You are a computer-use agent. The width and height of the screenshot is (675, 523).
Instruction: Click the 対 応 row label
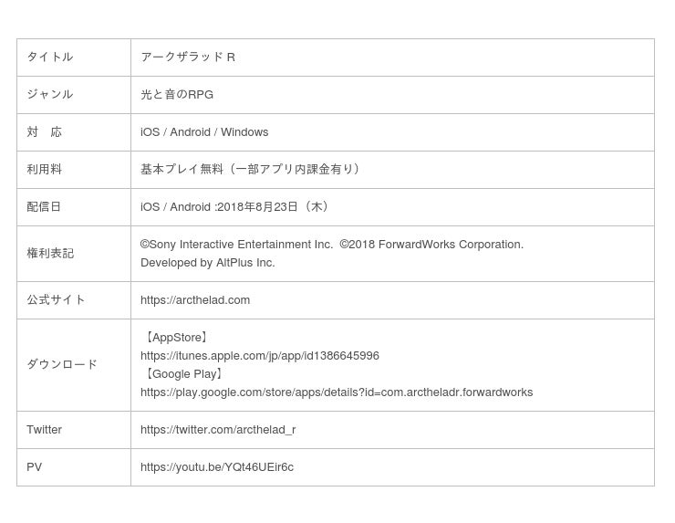click(x=45, y=132)
